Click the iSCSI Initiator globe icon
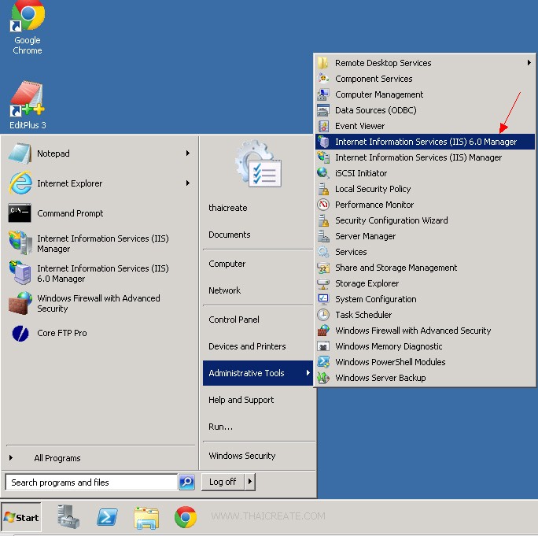538x536 pixels. coord(323,173)
